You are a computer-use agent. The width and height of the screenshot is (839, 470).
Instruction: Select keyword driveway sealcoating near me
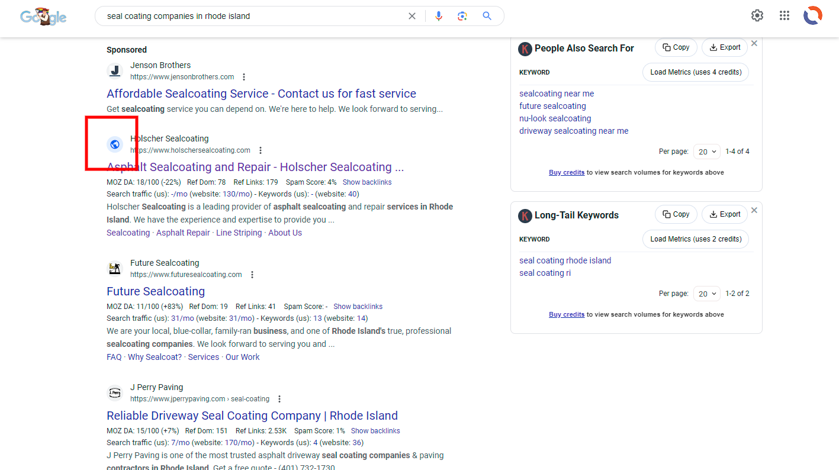(574, 131)
